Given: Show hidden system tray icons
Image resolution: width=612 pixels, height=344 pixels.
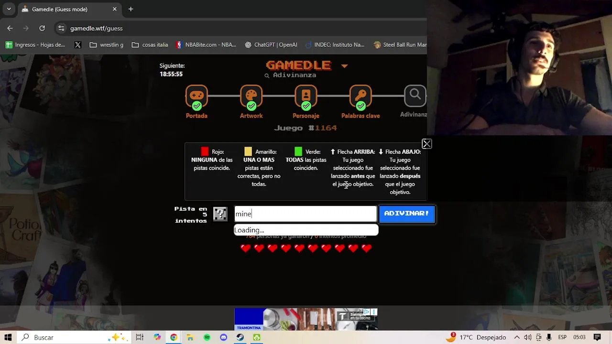Looking at the screenshot, I should (x=517, y=337).
